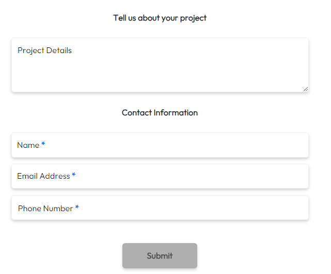This screenshot has height=274, width=331.
Task: Click the word 'Number' in the phone label
Action: click(x=59, y=209)
